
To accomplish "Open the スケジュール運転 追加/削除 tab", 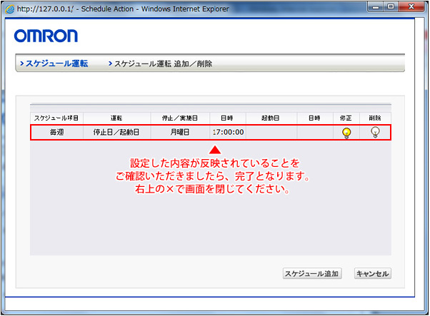I will point(163,63).
